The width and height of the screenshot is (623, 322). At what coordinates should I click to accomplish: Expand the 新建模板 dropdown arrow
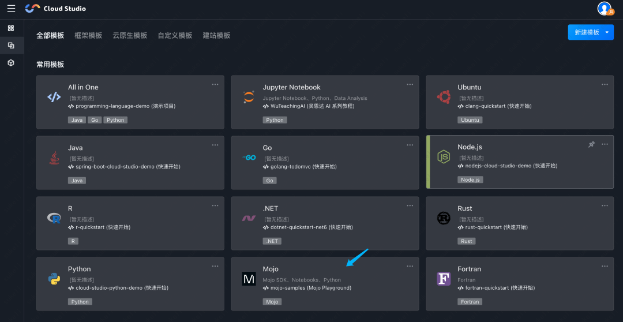tap(607, 33)
